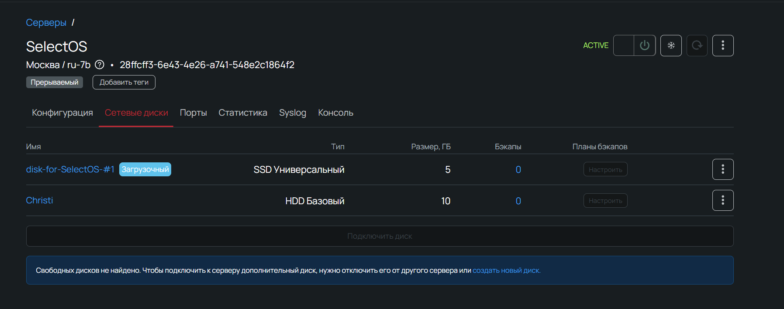The width and height of the screenshot is (784, 309).
Task: Open three-dot menu for Christi disk
Action: 723,200
